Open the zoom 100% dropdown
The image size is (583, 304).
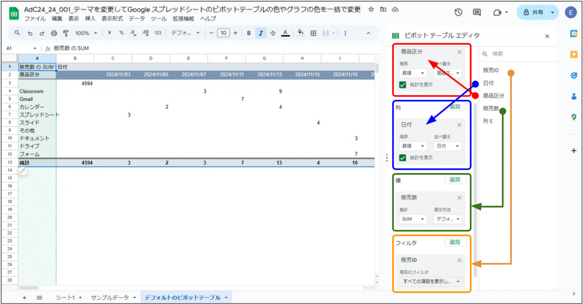pyautogui.click(x=86, y=33)
